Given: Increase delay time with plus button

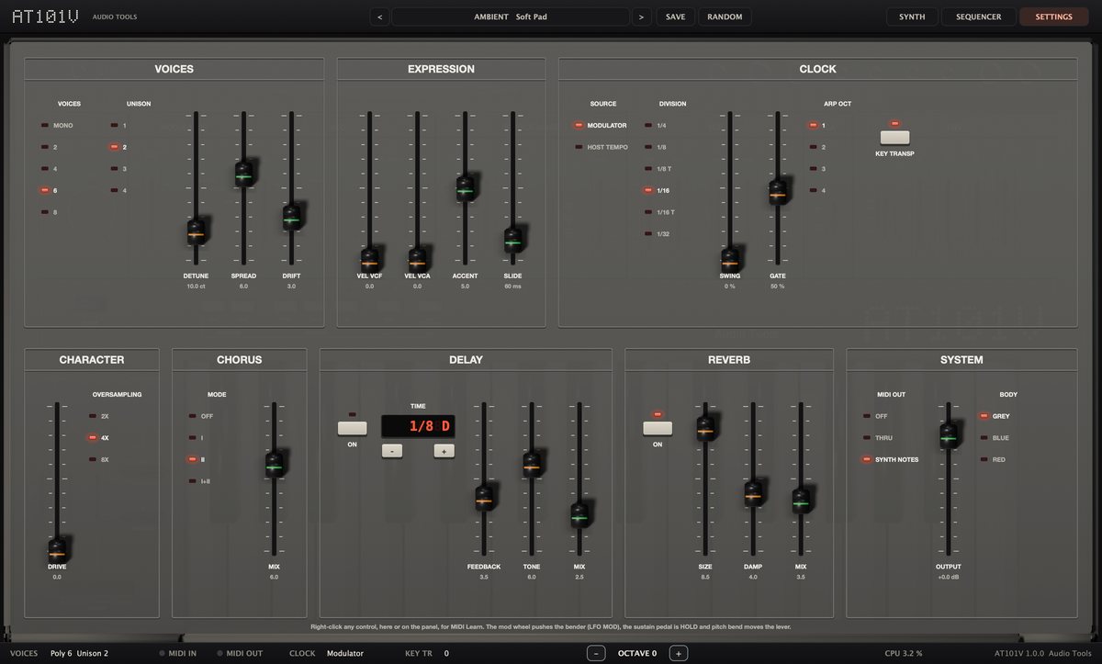Looking at the screenshot, I should coord(444,451).
